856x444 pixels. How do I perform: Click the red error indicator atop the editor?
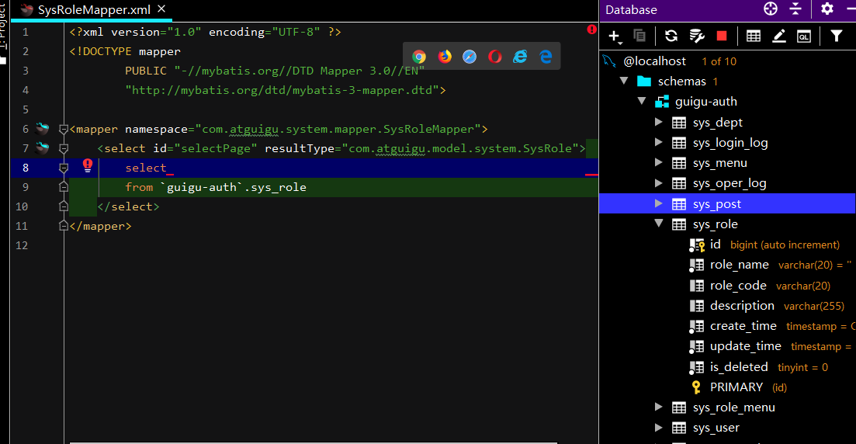coord(592,29)
